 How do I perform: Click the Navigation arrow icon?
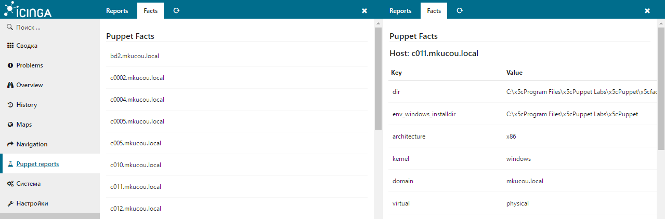(10, 144)
